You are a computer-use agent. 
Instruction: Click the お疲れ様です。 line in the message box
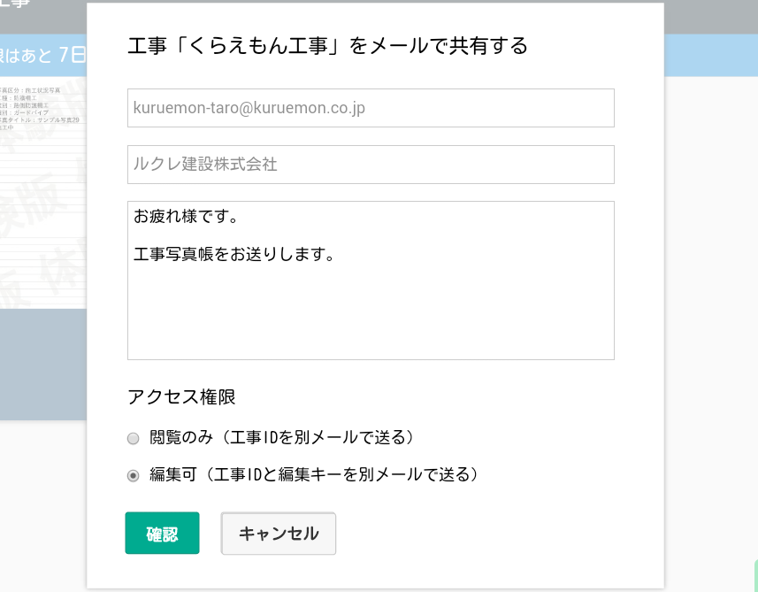click(x=186, y=216)
